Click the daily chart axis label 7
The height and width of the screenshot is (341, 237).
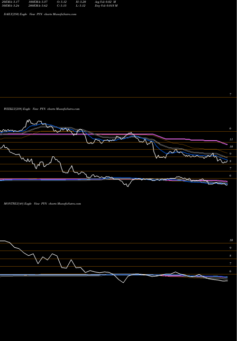pos(230,94)
